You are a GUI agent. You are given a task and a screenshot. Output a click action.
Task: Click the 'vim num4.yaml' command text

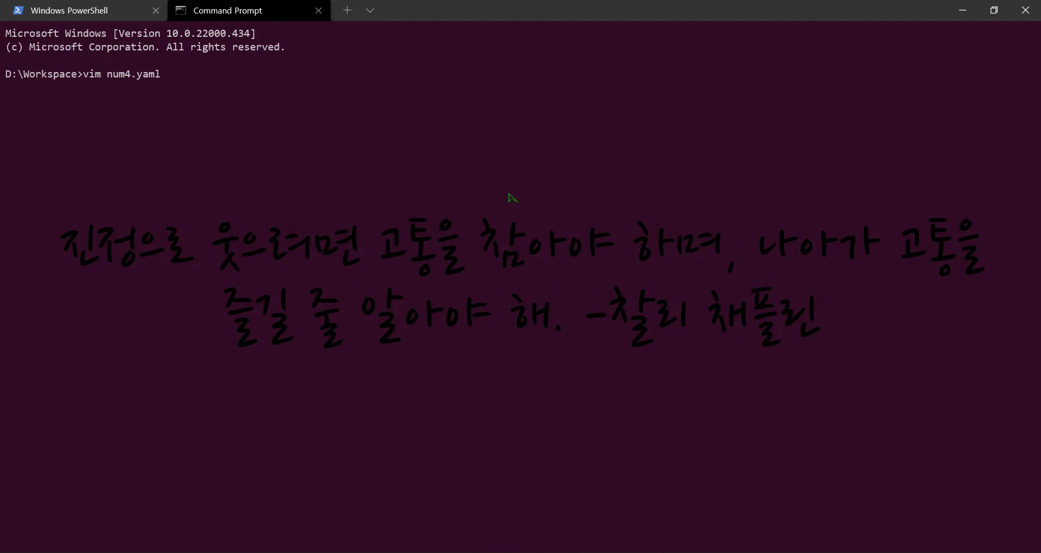pos(121,74)
